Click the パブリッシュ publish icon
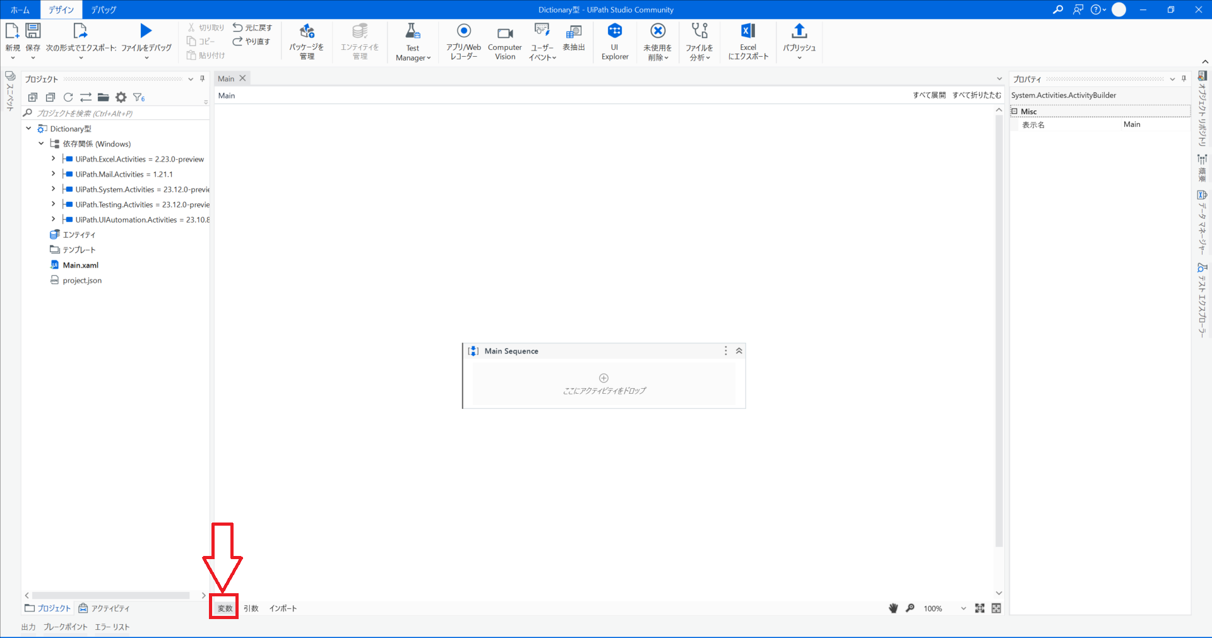 pos(799,31)
